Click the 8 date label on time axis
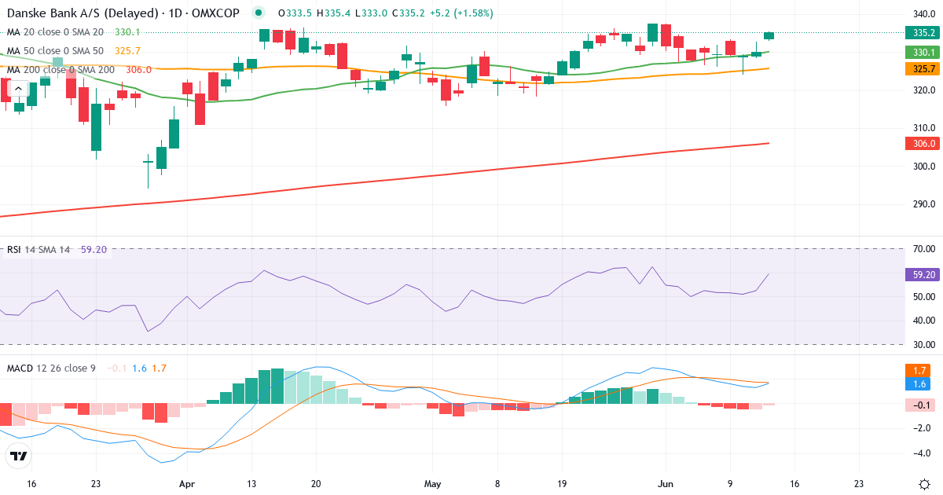 [x=497, y=484]
